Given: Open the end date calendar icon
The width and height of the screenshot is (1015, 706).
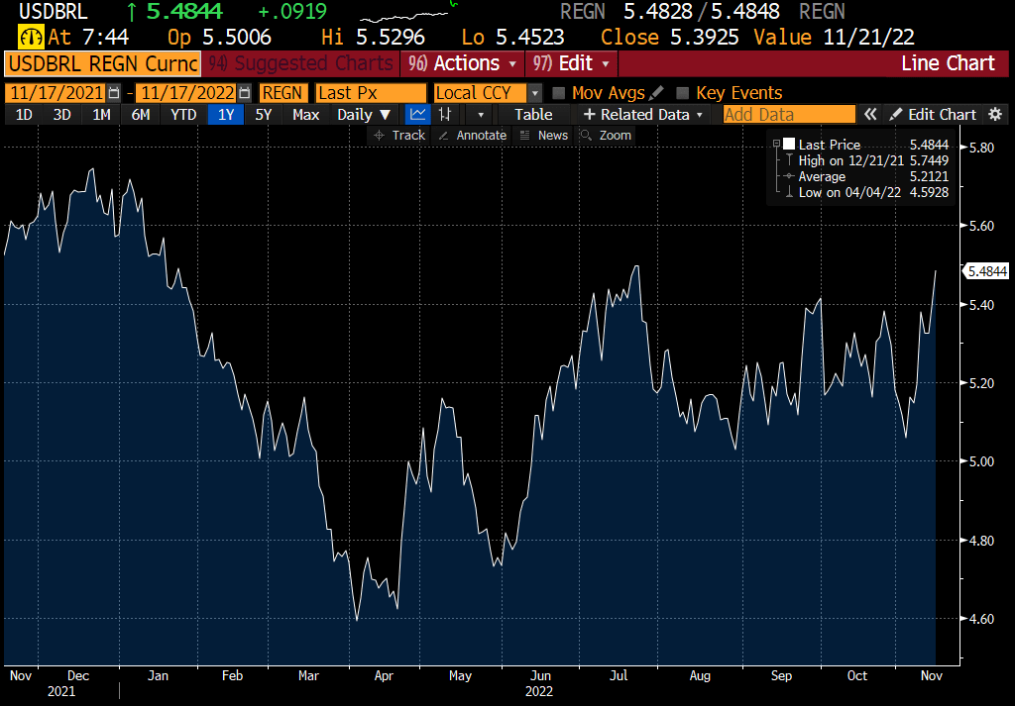Looking at the screenshot, I should 244,93.
